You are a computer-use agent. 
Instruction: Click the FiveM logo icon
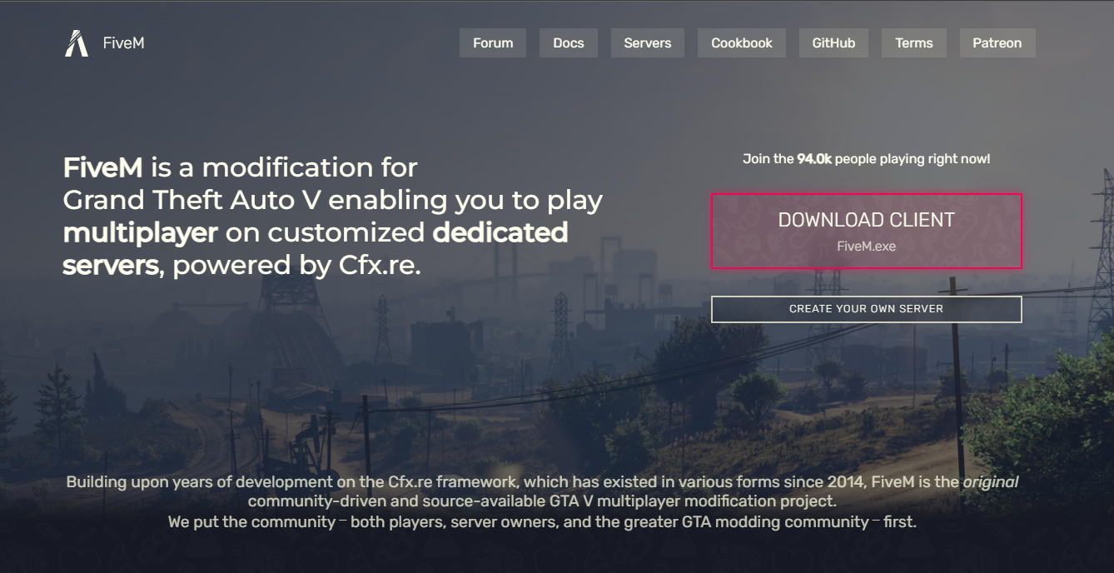[x=77, y=43]
